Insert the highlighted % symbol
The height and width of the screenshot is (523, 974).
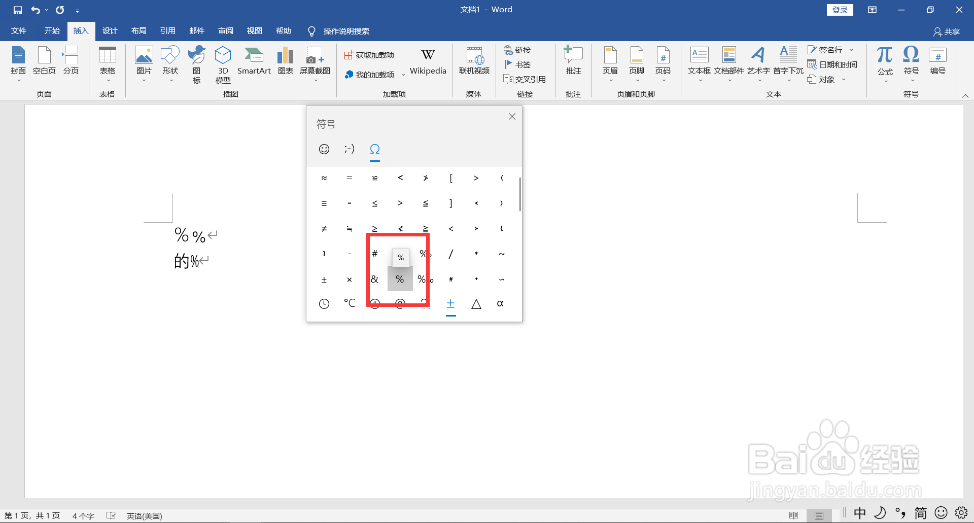[x=400, y=279]
